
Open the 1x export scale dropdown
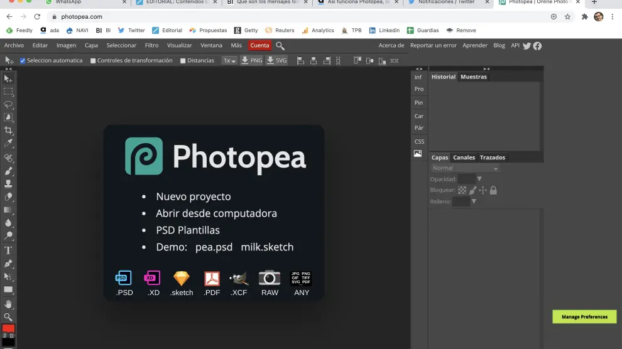[x=229, y=61]
